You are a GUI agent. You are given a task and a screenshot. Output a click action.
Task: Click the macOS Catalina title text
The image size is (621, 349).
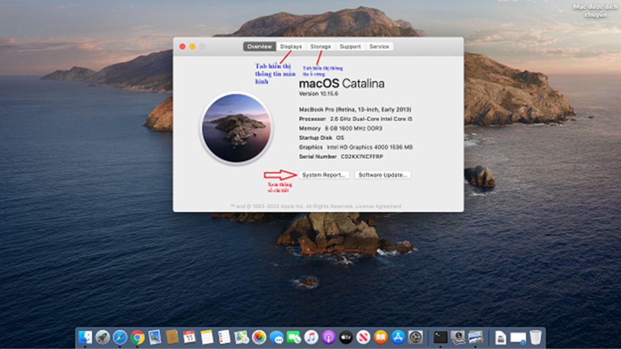click(x=342, y=83)
